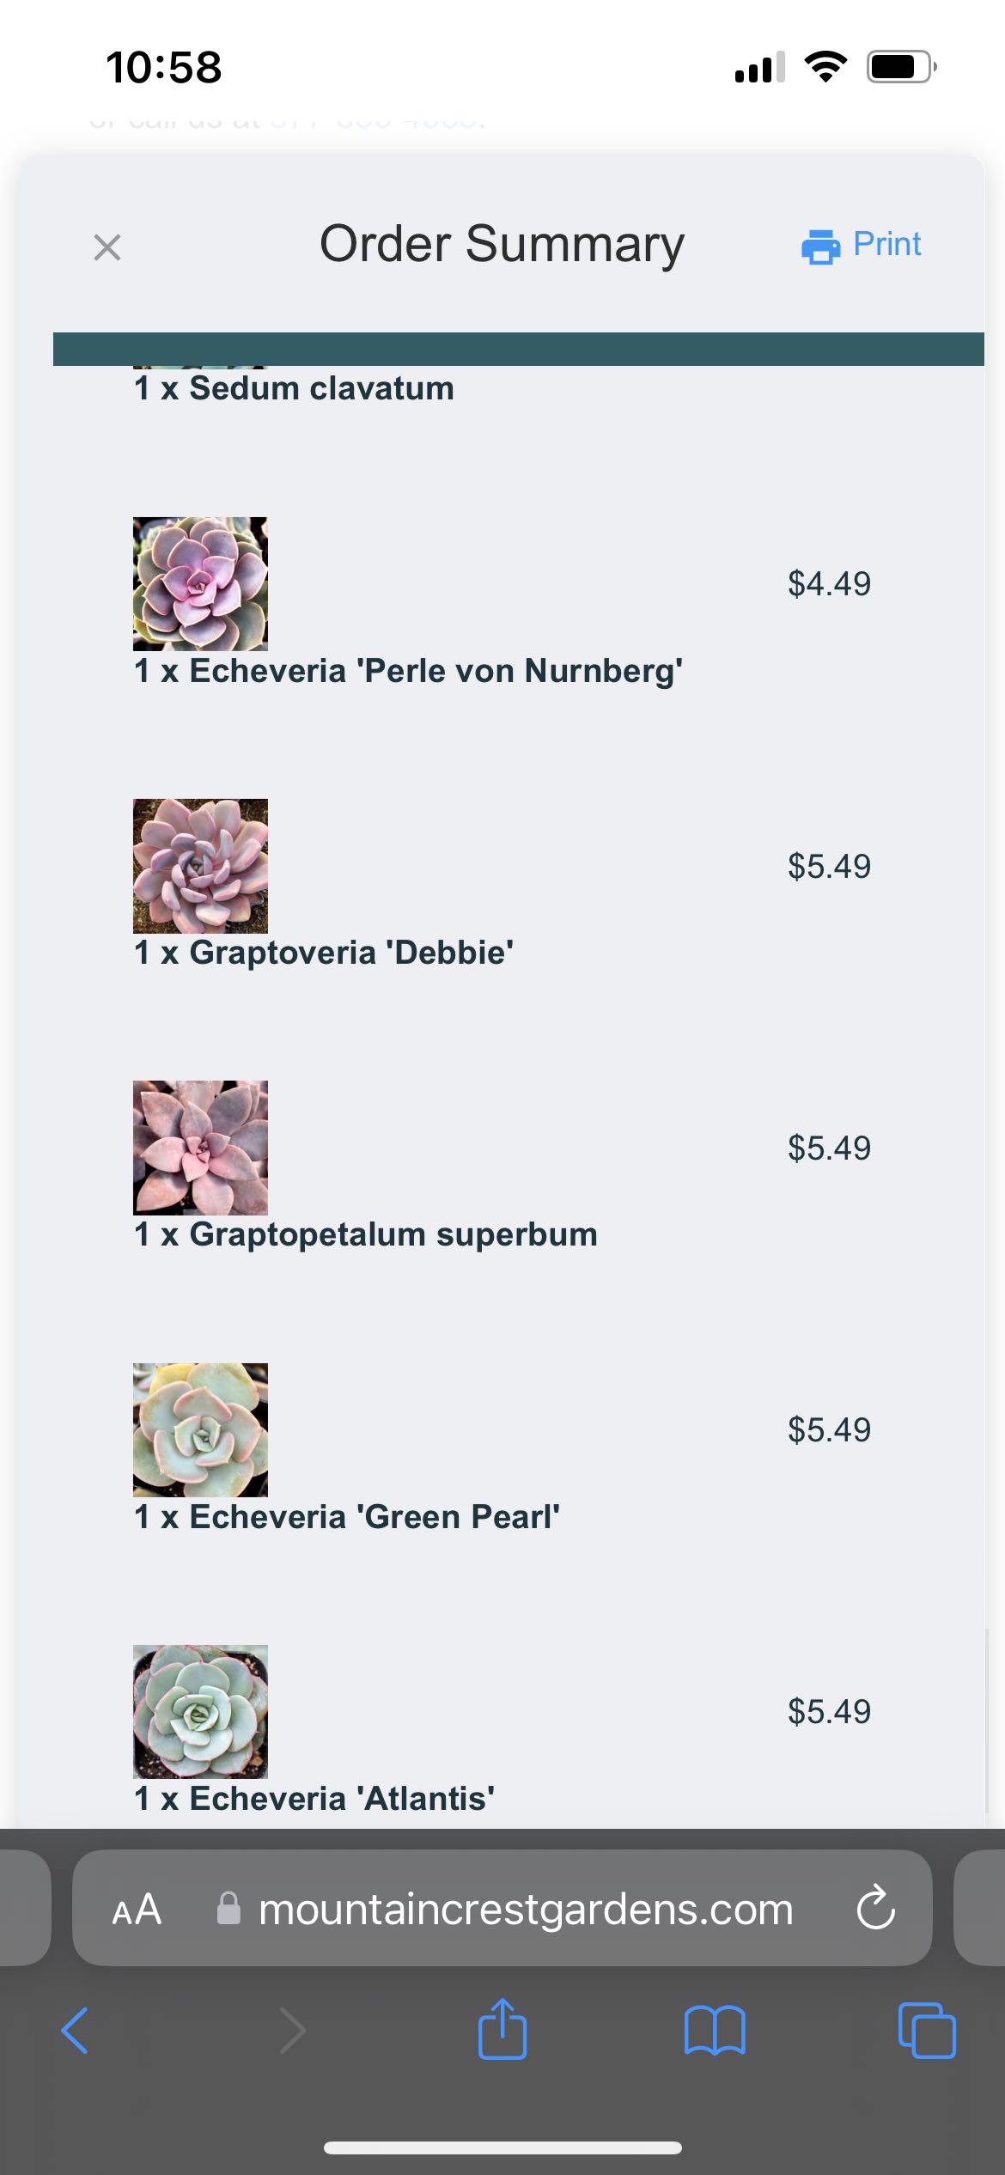Tap the Graptoveria 'Debbie' product image
Screen dimensions: 1005x2175
coord(200,866)
